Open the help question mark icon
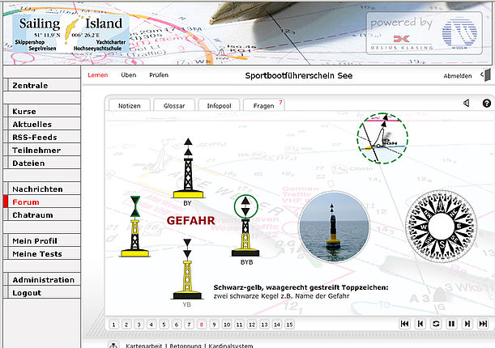 pyautogui.click(x=486, y=104)
